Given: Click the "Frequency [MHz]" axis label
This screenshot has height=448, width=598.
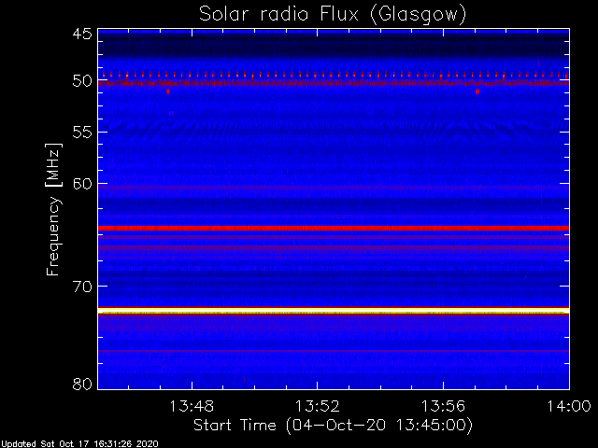Looking at the screenshot, I should pyautogui.click(x=53, y=209).
